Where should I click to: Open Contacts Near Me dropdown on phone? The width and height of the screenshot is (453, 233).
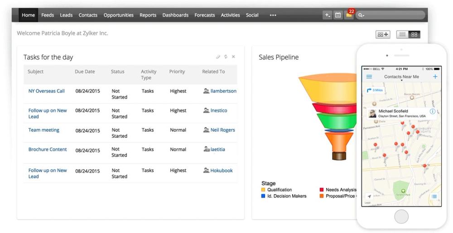coord(401,81)
